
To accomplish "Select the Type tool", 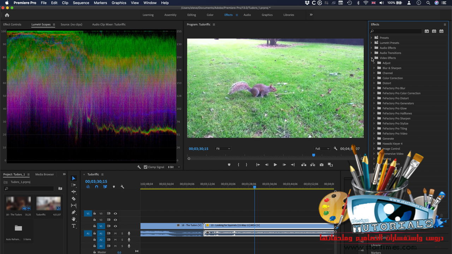I will pos(73,226).
